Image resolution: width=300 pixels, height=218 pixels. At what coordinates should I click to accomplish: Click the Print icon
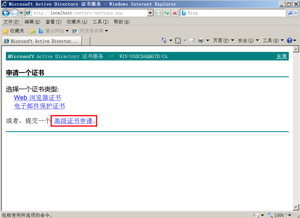coord(201,40)
